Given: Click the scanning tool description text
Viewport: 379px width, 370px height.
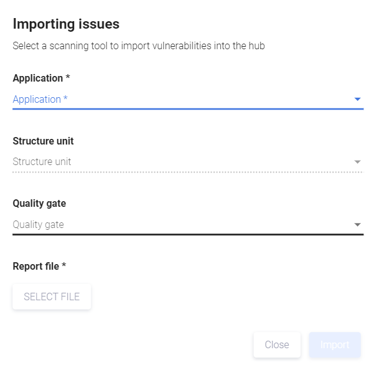Looking at the screenshot, I should coord(139,46).
